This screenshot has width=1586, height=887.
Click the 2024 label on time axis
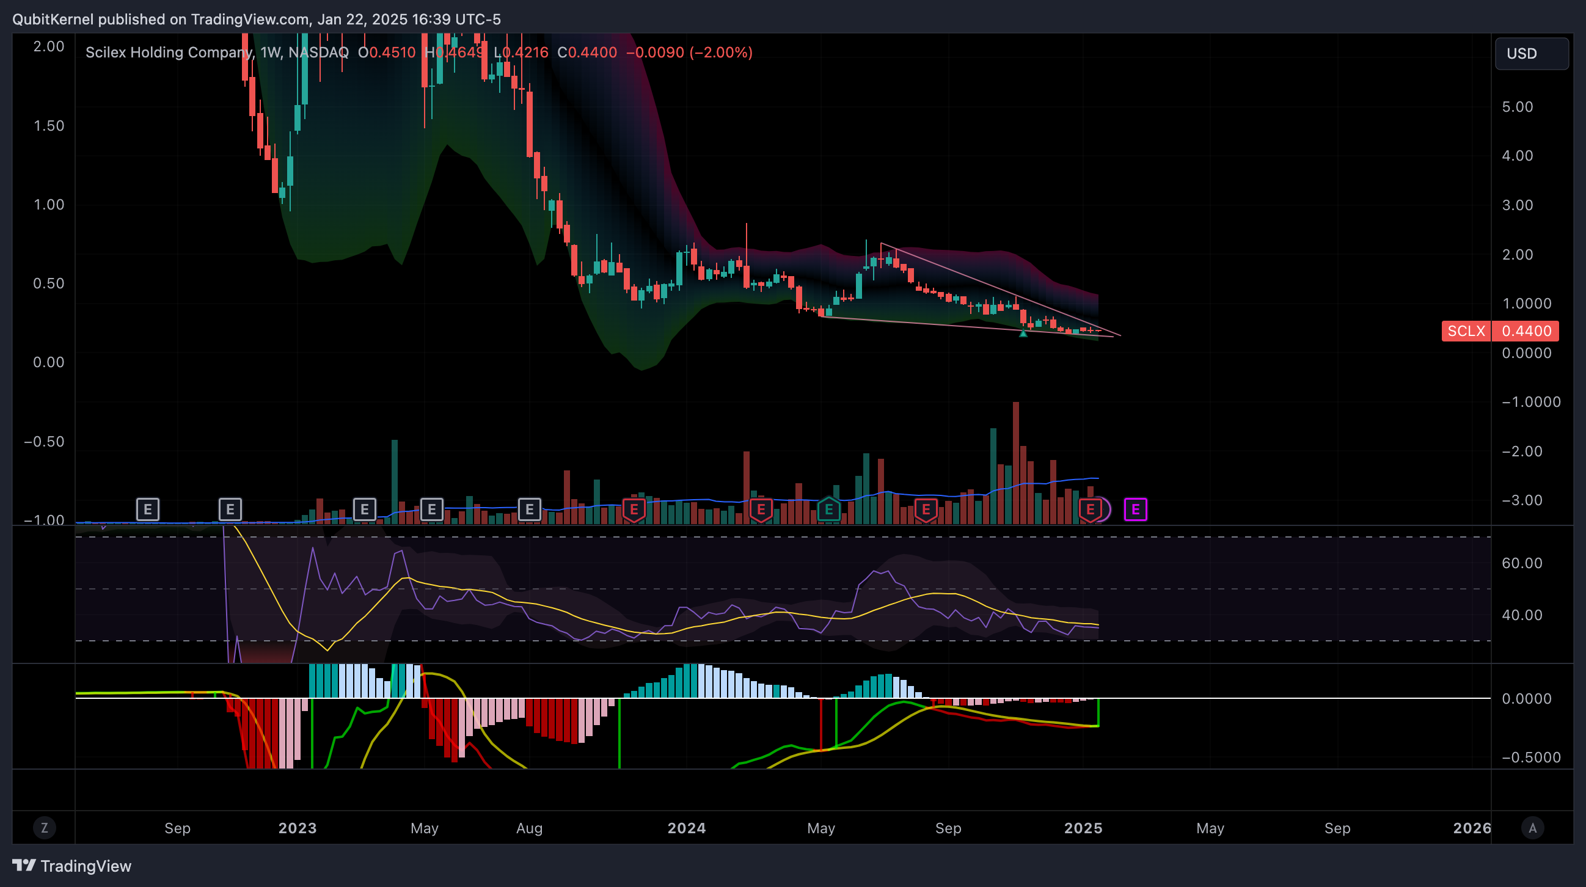pyautogui.click(x=687, y=828)
